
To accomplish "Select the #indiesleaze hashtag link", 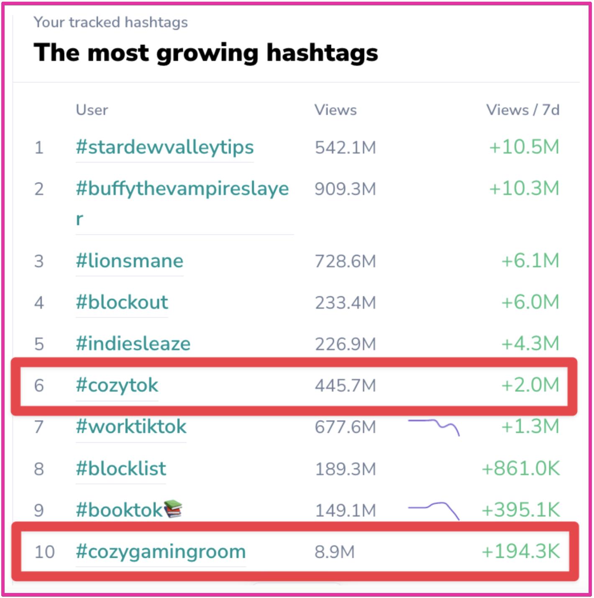I will pyautogui.click(x=133, y=344).
